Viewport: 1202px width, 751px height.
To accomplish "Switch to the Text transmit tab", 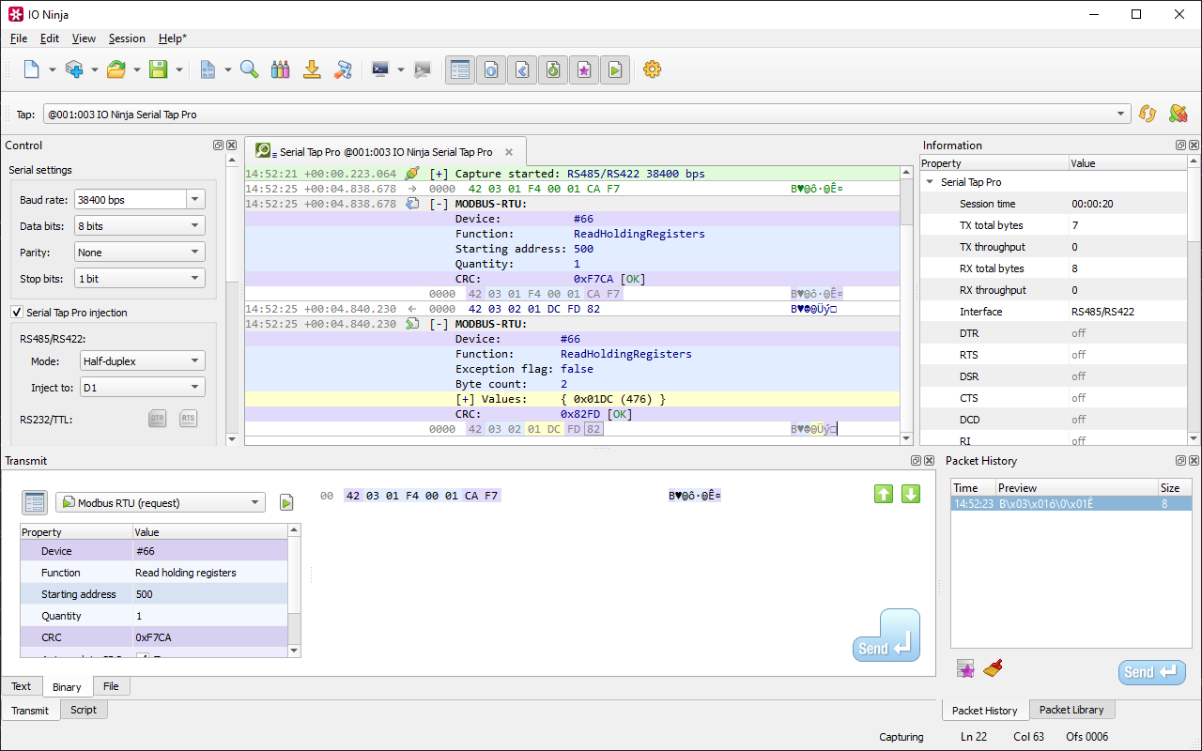I will click(21, 686).
